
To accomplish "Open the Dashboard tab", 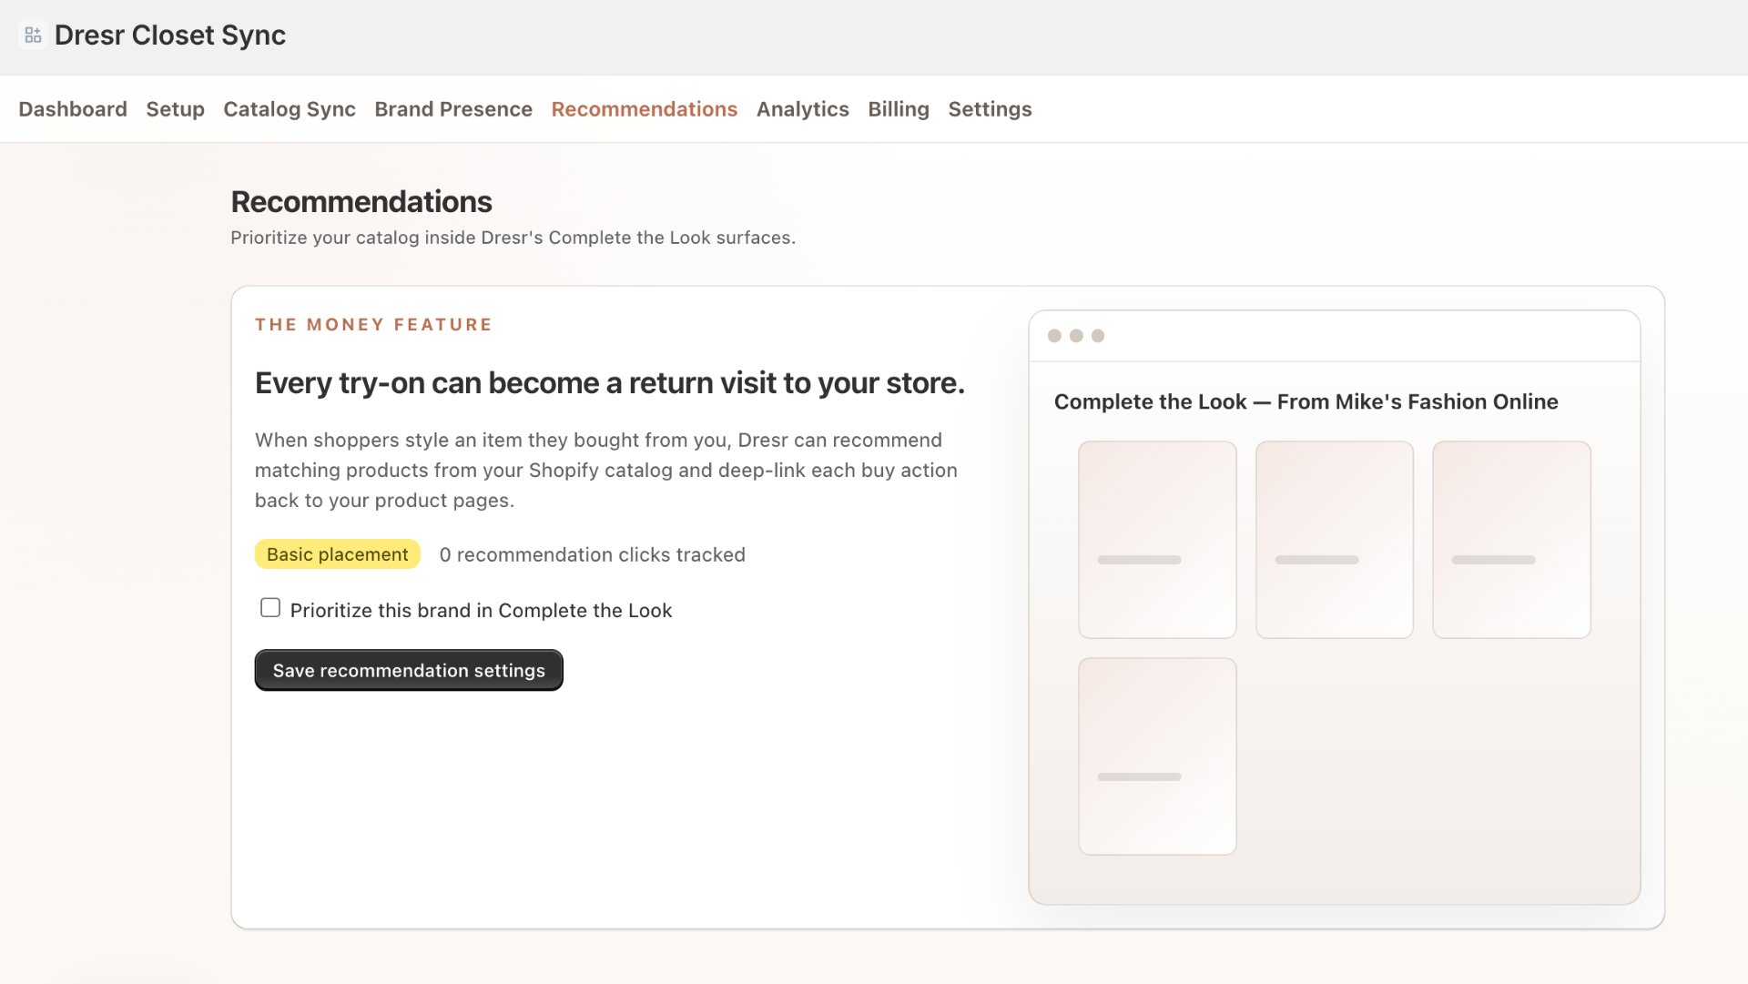I will [73, 109].
